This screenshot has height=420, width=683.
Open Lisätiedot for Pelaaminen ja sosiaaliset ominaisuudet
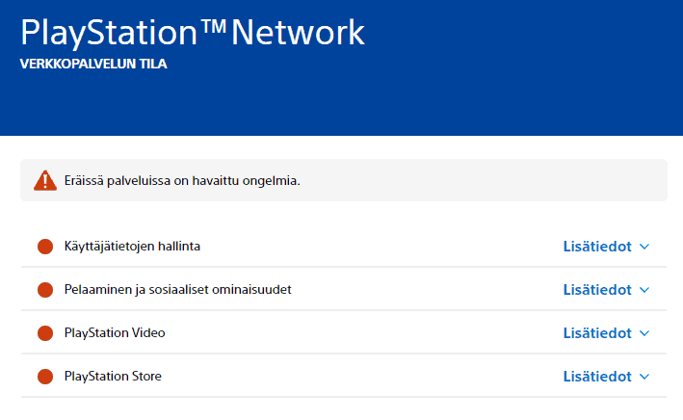tap(597, 290)
